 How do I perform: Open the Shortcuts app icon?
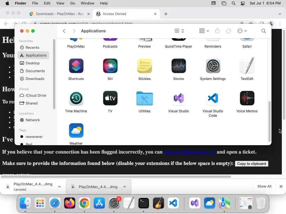76,66
